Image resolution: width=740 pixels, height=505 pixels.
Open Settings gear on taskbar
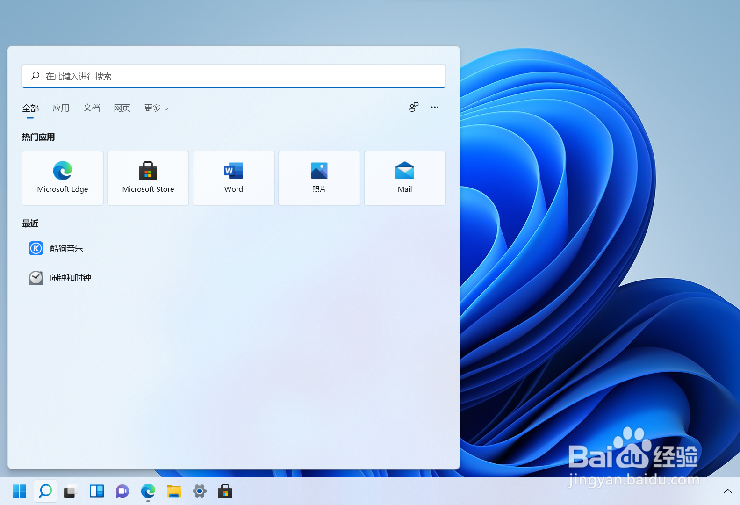(x=200, y=491)
